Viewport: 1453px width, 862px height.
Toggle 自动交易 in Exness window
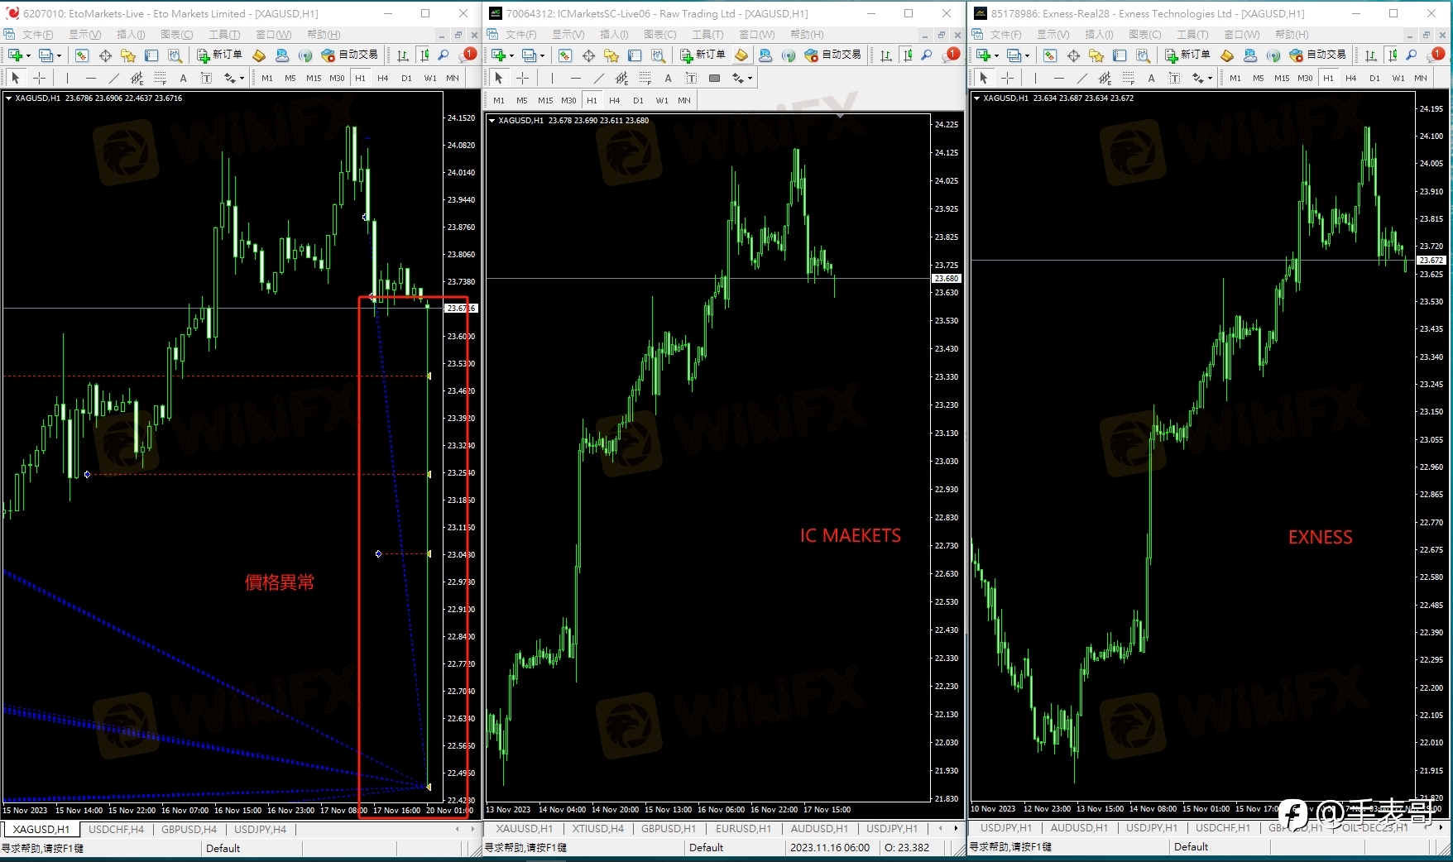tap(1317, 55)
